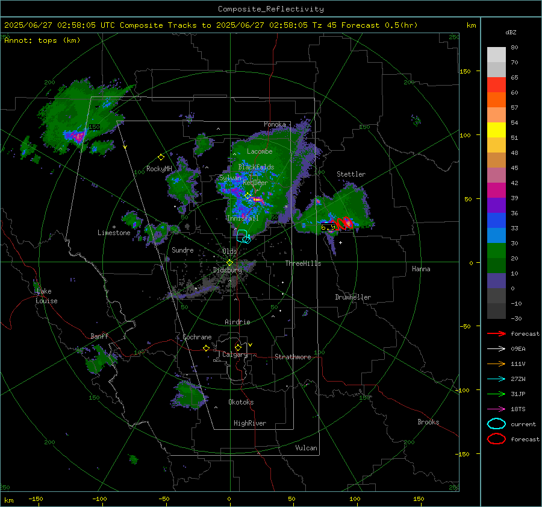The height and width of the screenshot is (507, 542).
Task: Select yellow diamond marker near Cochrane
Action: coord(207,348)
